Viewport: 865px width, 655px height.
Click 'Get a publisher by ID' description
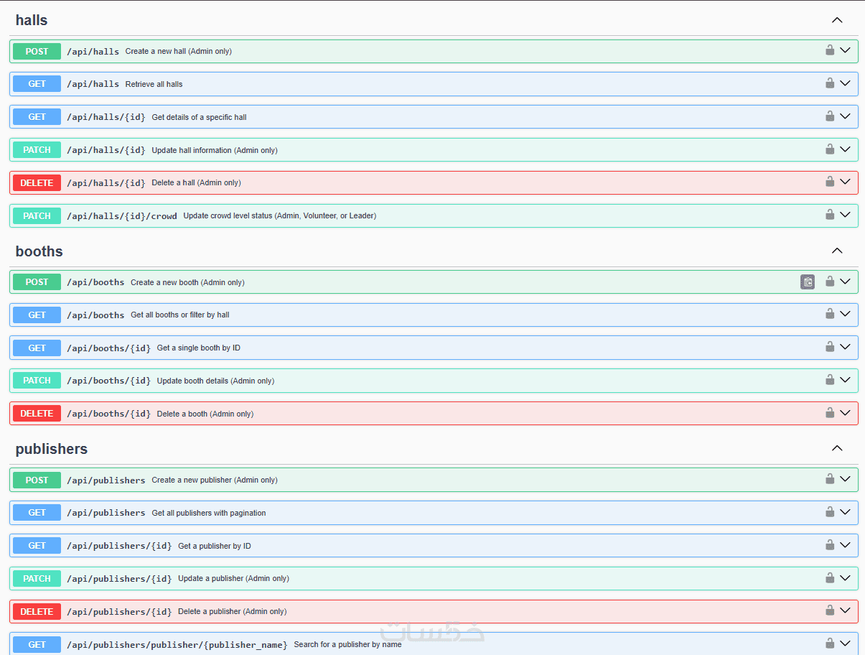(215, 546)
